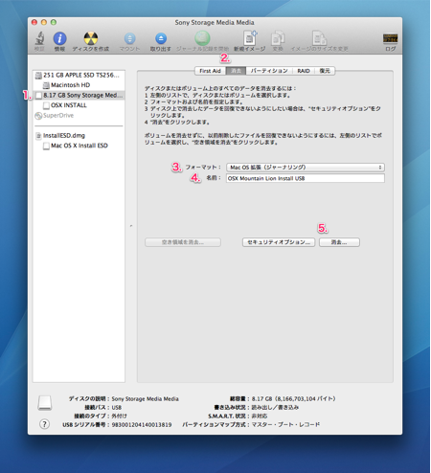This screenshot has width=431, height=473.
Task: Open the Log icon in the toolbar
Action: [390, 38]
